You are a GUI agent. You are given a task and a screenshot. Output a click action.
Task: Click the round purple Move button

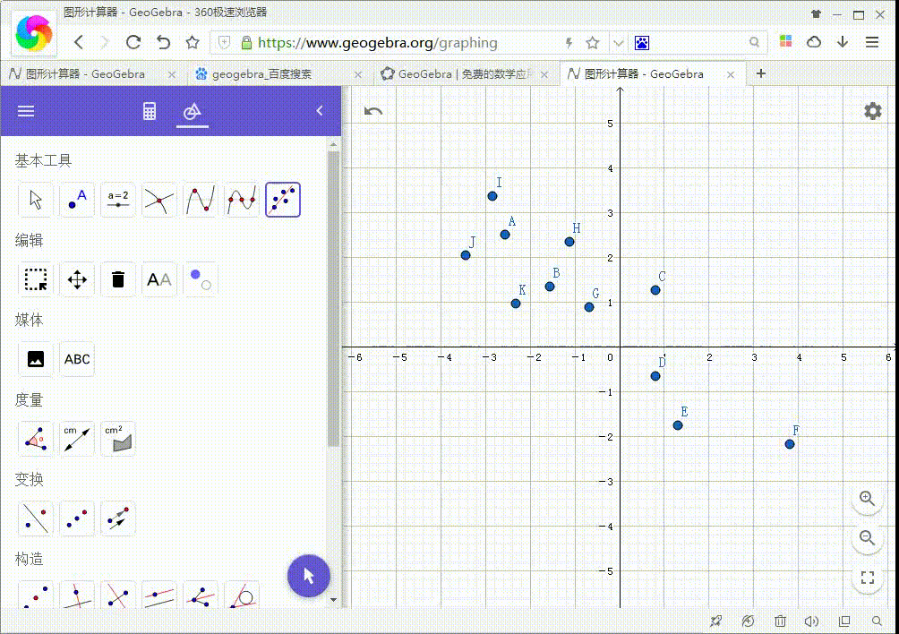click(x=308, y=576)
